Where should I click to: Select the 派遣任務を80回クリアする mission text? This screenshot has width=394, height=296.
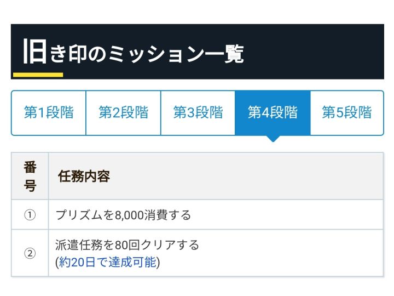point(127,245)
